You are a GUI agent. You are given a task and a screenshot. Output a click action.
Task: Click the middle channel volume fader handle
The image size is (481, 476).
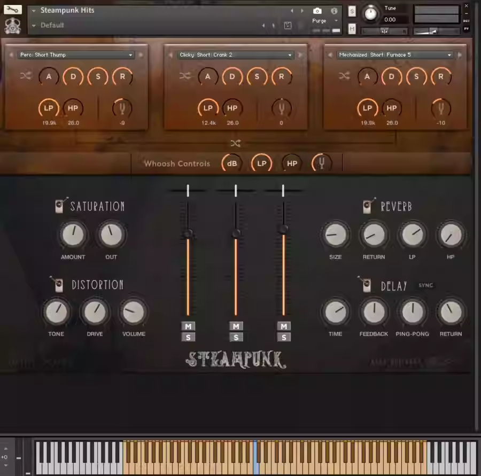click(x=236, y=233)
